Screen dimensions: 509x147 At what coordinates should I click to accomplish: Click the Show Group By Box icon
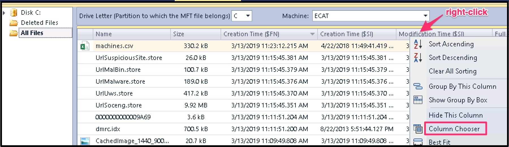click(x=418, y=100)
